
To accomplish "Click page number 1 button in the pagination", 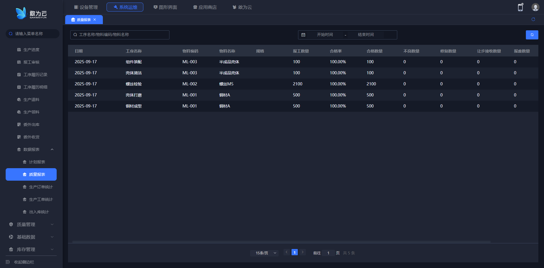I will coord(295,252).
